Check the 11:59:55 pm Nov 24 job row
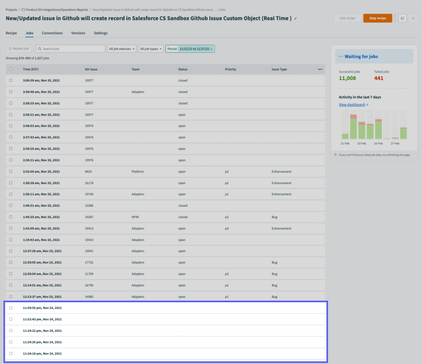Viewport: 422px width, 364px height. tap(11, 308)
